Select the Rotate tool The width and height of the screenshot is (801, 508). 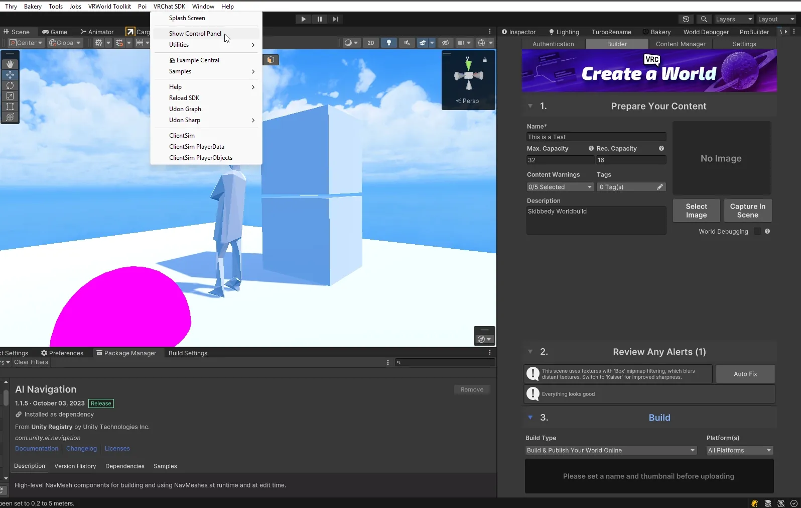click(x=10, y=85)
